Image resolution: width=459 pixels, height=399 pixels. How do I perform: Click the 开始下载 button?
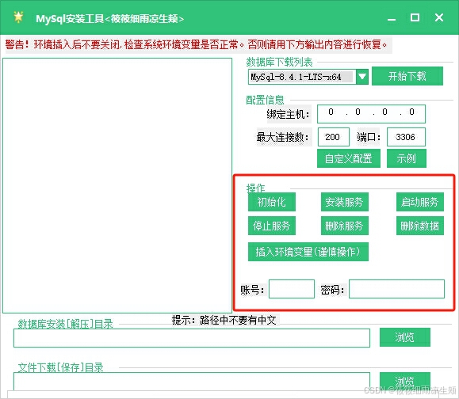click(x=407, y=76)
